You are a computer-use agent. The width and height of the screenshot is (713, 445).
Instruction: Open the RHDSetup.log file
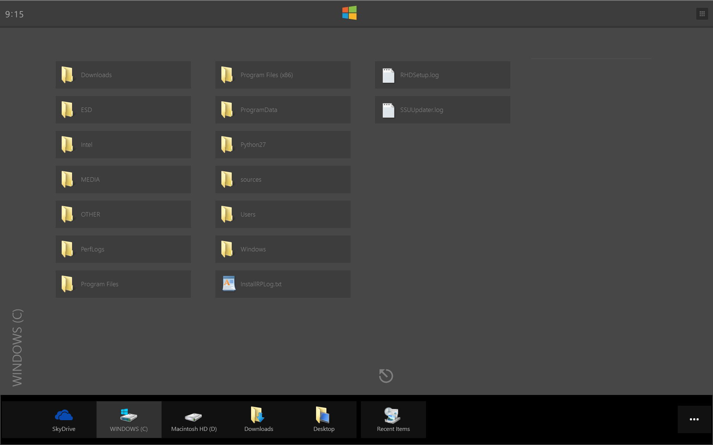[x=442, y=75]
